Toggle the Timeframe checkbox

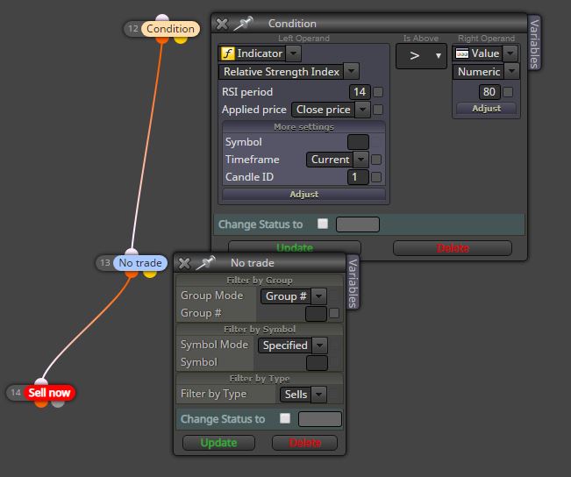[x=376, y=160]
